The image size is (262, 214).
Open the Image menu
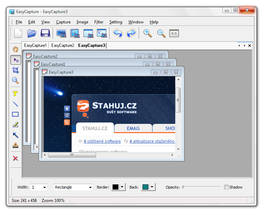tap(82, 22)
